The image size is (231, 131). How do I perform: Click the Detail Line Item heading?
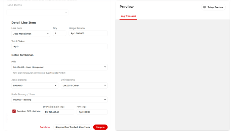point(24,23)
